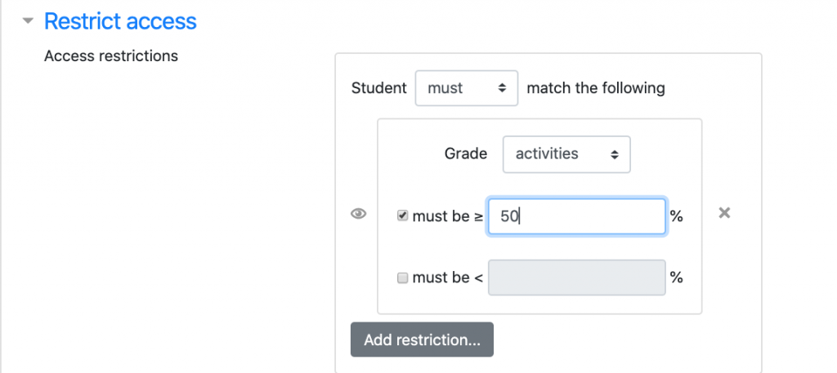The height and width of the screenshot is (373, 837).
Task: Click the "match the following" text
Action: point(596,88)
